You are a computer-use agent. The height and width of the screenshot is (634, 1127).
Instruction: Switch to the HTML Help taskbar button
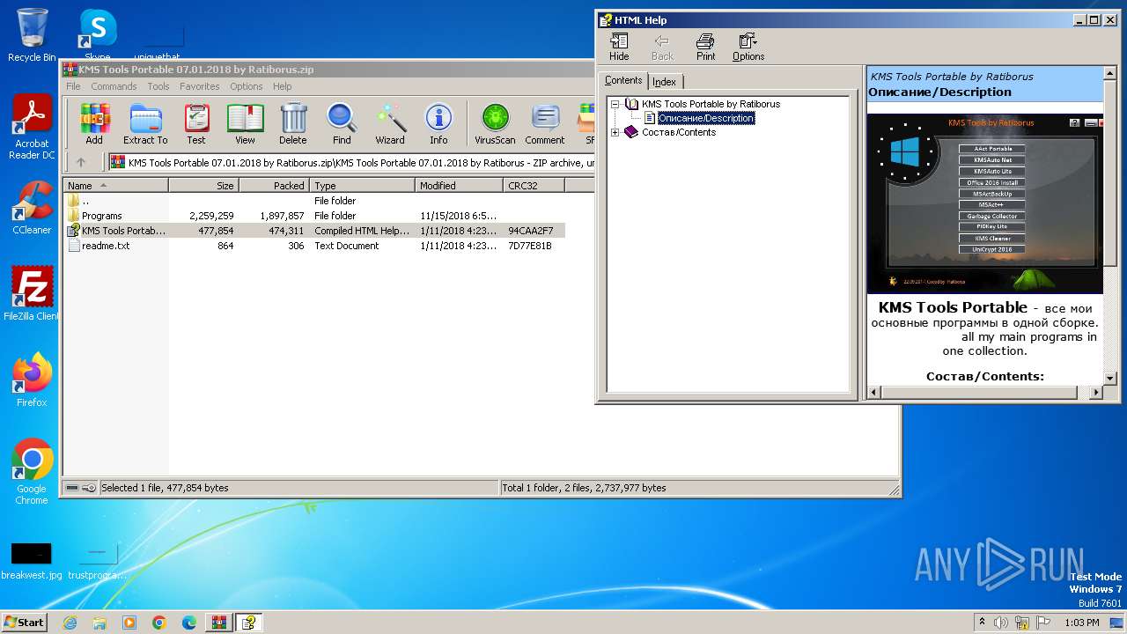coord(249,623)
